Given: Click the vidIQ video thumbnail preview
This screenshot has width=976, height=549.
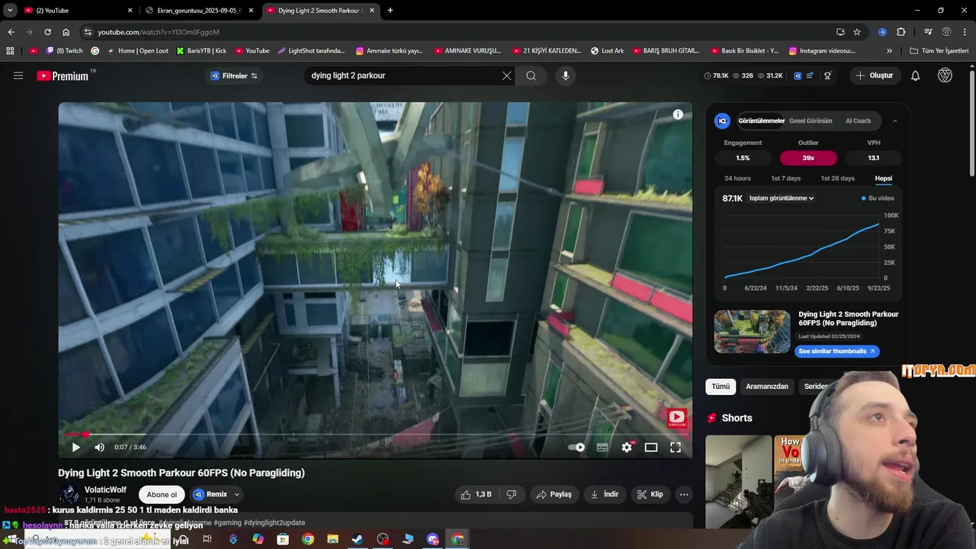Looking at the screenshot, I should pyautogui.click(x=752, y=332).
